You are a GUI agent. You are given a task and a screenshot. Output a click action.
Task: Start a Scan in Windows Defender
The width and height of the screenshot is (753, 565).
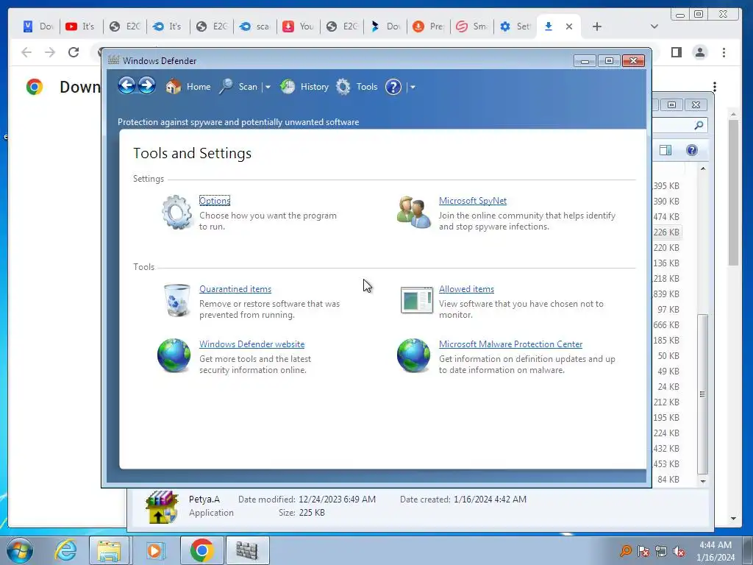tap(239, 87)
